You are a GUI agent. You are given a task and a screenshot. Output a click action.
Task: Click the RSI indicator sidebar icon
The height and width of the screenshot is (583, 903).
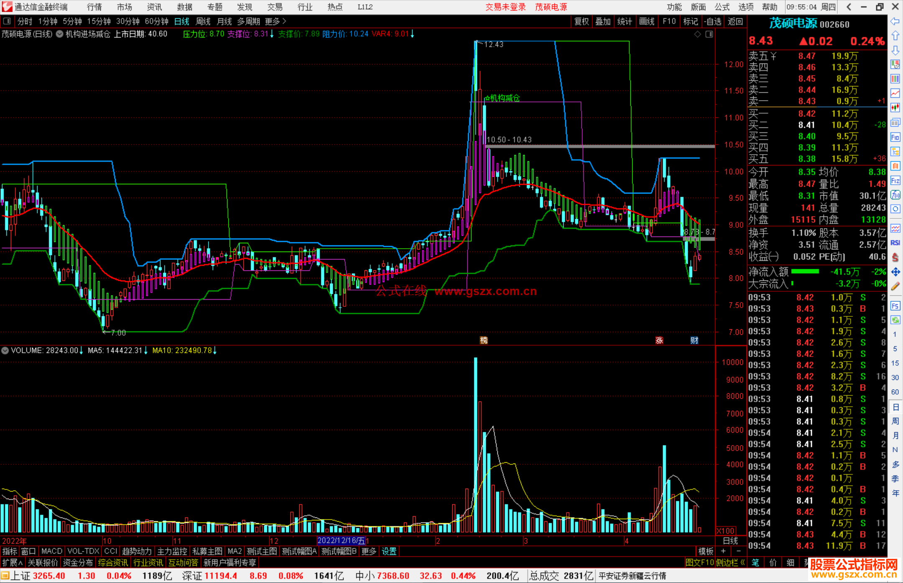click(x=895, y=243)
